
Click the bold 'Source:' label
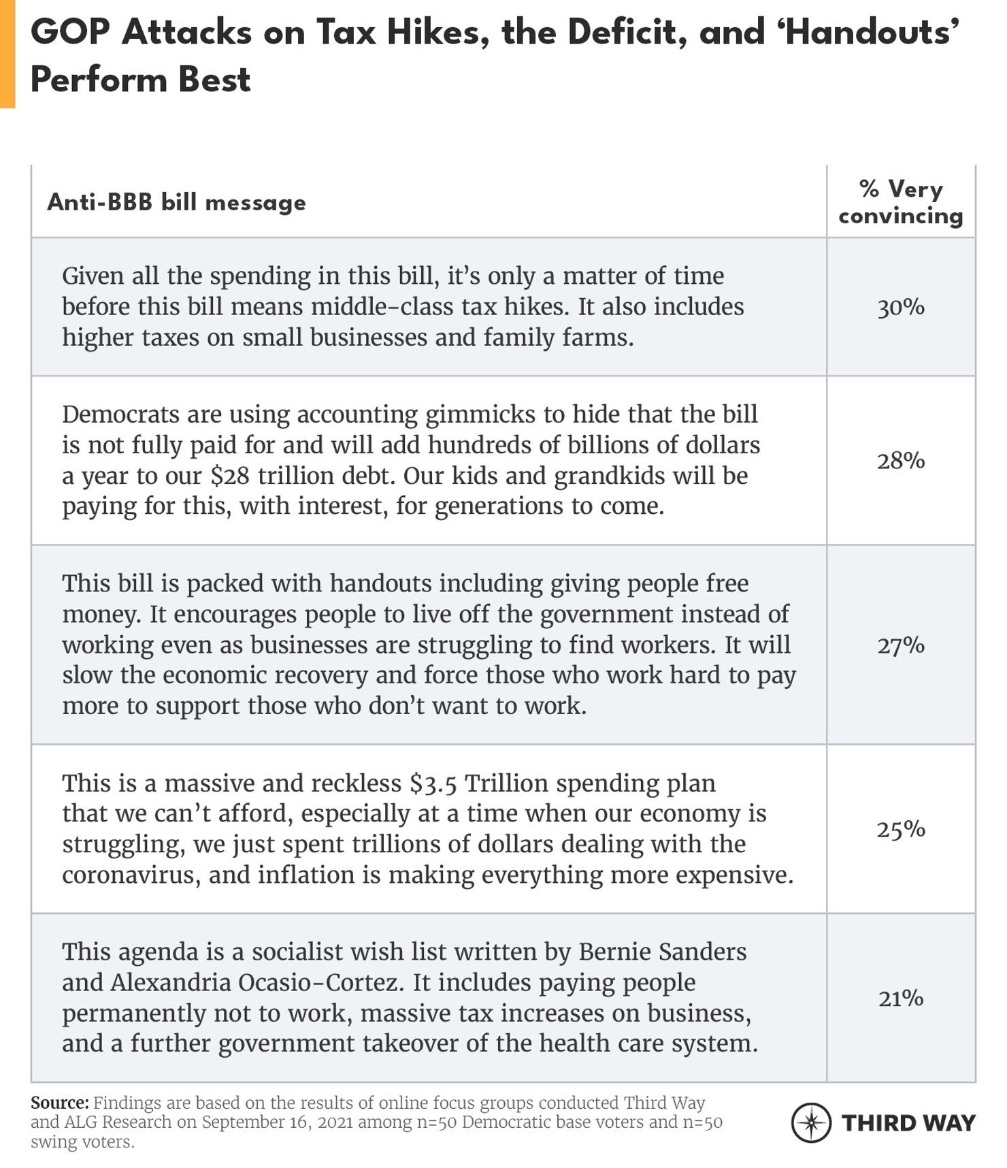(x=59, y=1103)
